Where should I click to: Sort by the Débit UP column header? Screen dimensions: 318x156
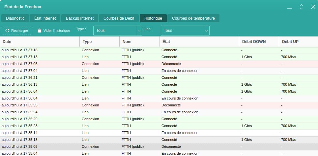pos(299,42)
